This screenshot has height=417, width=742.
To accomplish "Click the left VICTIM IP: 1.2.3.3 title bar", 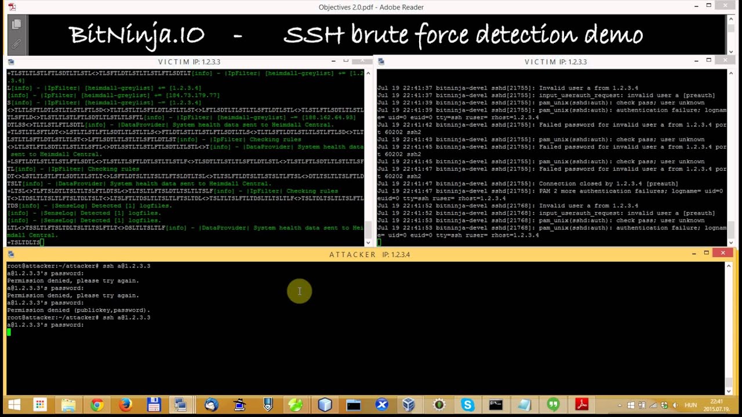I will coord(189,62).
